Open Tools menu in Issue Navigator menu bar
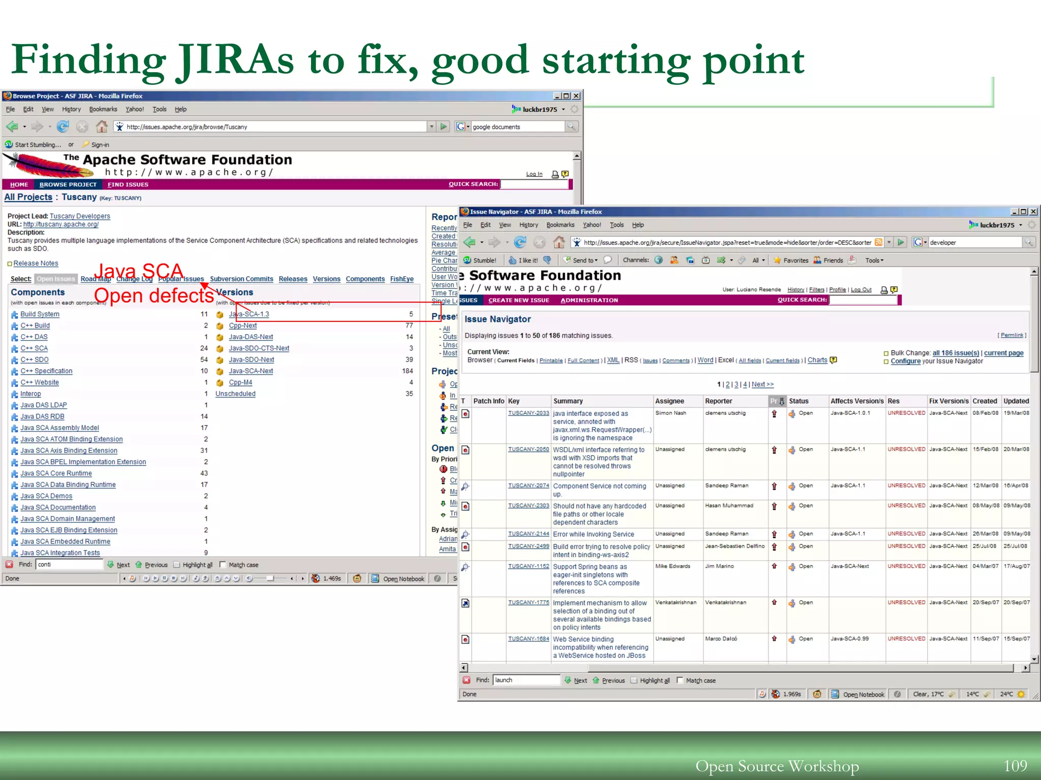 pos(617,225)
